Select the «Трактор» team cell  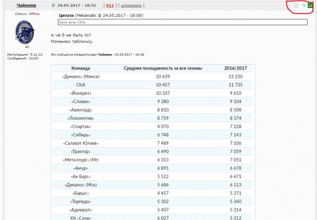click(81, 152)
